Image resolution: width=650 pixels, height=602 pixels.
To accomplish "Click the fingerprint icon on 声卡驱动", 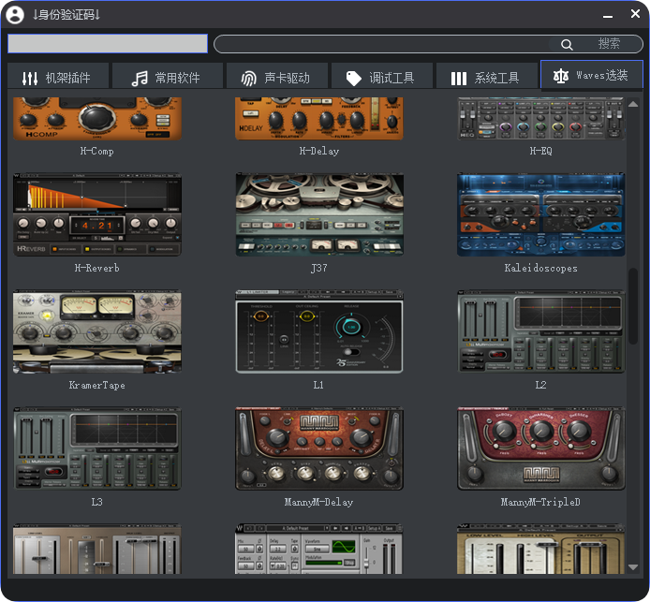I will 249,78.
